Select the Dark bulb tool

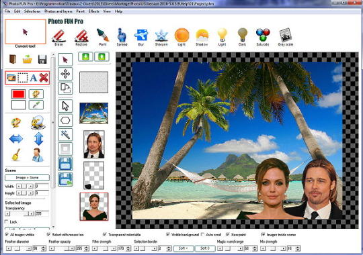[243, 37]
